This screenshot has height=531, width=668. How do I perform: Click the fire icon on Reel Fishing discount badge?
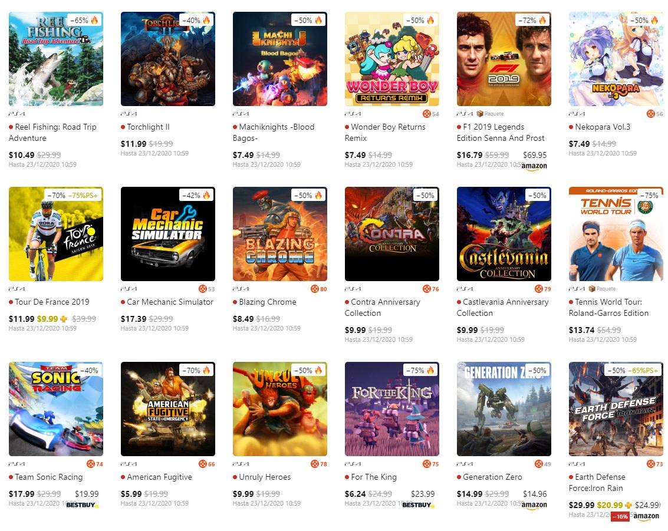tap(94, 20)
